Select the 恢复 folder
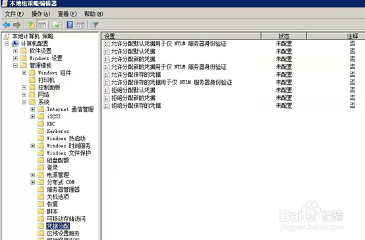The width and height of the screenshot is (365, 240). 52,204
